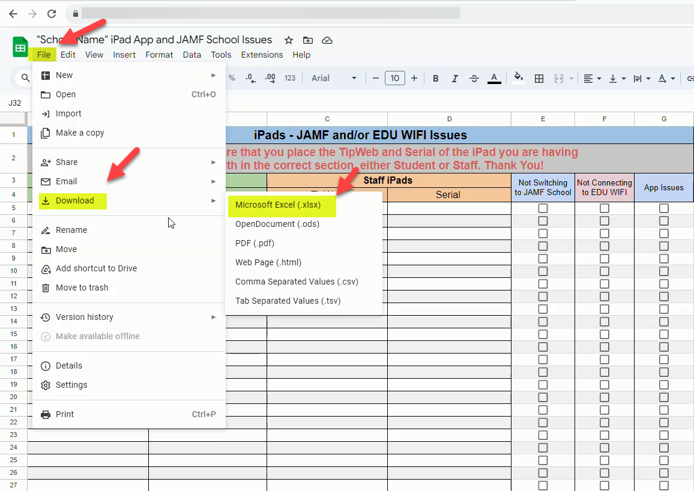694x491 pixels.
Task: Open the cell borders tool
Action: [539, 78]
